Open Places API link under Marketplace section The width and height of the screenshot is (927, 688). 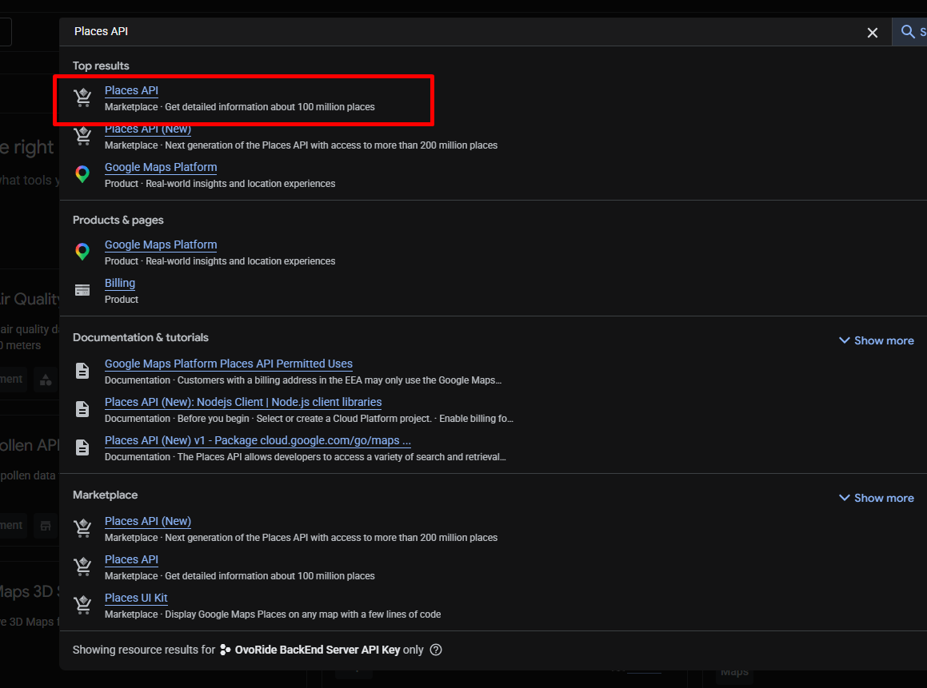click(x=131, y=559)
